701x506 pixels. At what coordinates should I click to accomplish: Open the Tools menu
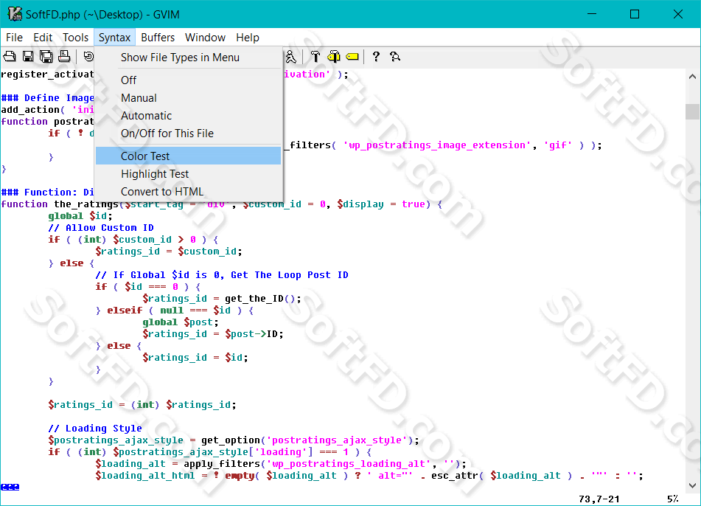(75, 38)
